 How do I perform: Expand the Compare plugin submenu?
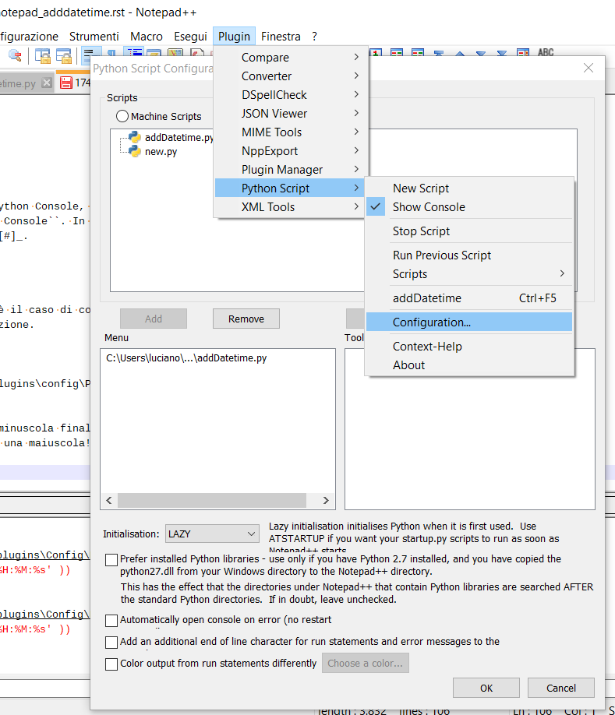coord(291,58)
